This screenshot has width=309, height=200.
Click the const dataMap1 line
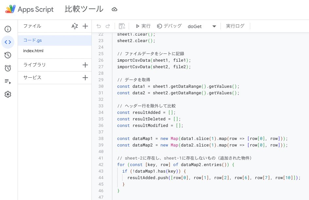203,139
